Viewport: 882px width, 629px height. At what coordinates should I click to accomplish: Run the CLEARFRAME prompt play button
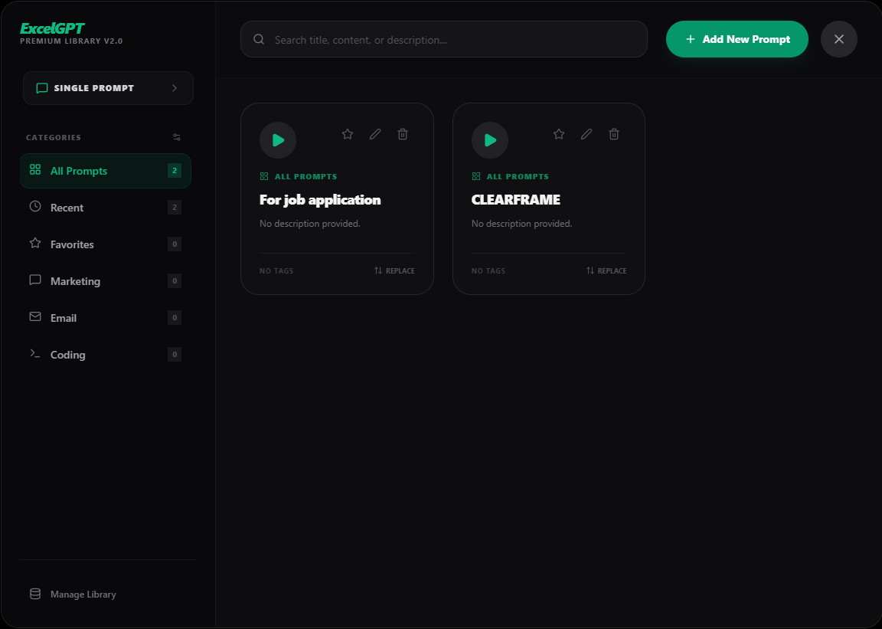(x=490, y=140)
